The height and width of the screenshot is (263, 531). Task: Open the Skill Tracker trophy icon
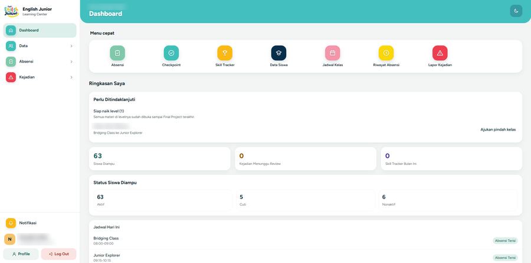click(x=225, y=53)
